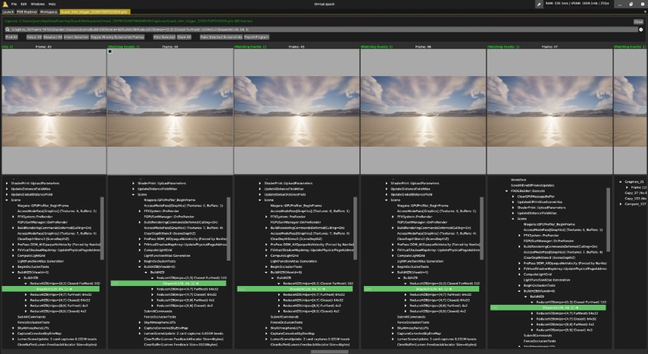648x354 pixels.
Task: Click the Make Selected Screenshots button
Action: tap(221, 37)
